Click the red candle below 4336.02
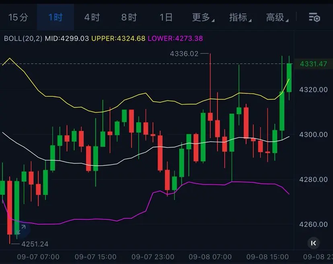This screenshot has height=264, width=333. [210, 117]
